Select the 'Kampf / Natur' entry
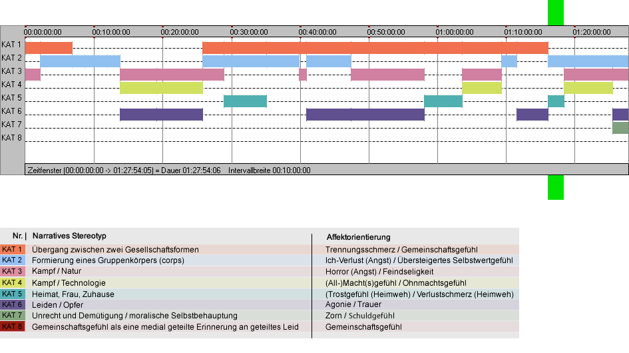Image resolution: width=629 pixels, height=353 pixels. (57, 271)
